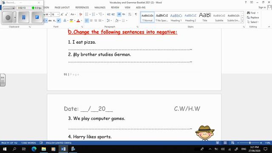
Task: Open the recorder mode combo box
Action: 9,8
